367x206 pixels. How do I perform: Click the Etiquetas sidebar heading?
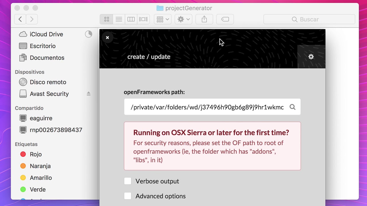point(26,144)
